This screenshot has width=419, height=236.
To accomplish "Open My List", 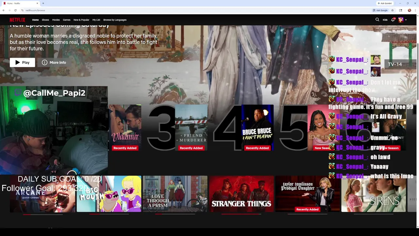I will coord(96,20).
